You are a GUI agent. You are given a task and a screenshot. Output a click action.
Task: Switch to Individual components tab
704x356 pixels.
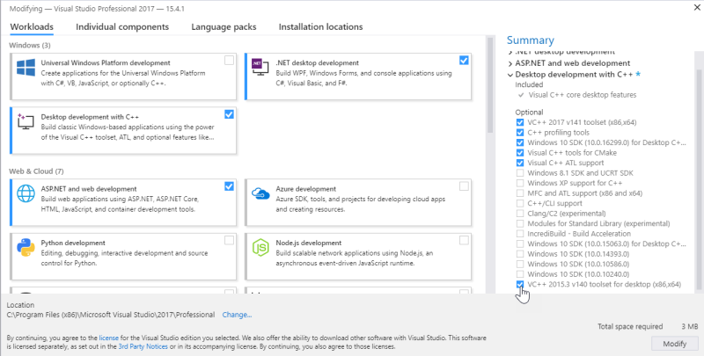point(121,26)
